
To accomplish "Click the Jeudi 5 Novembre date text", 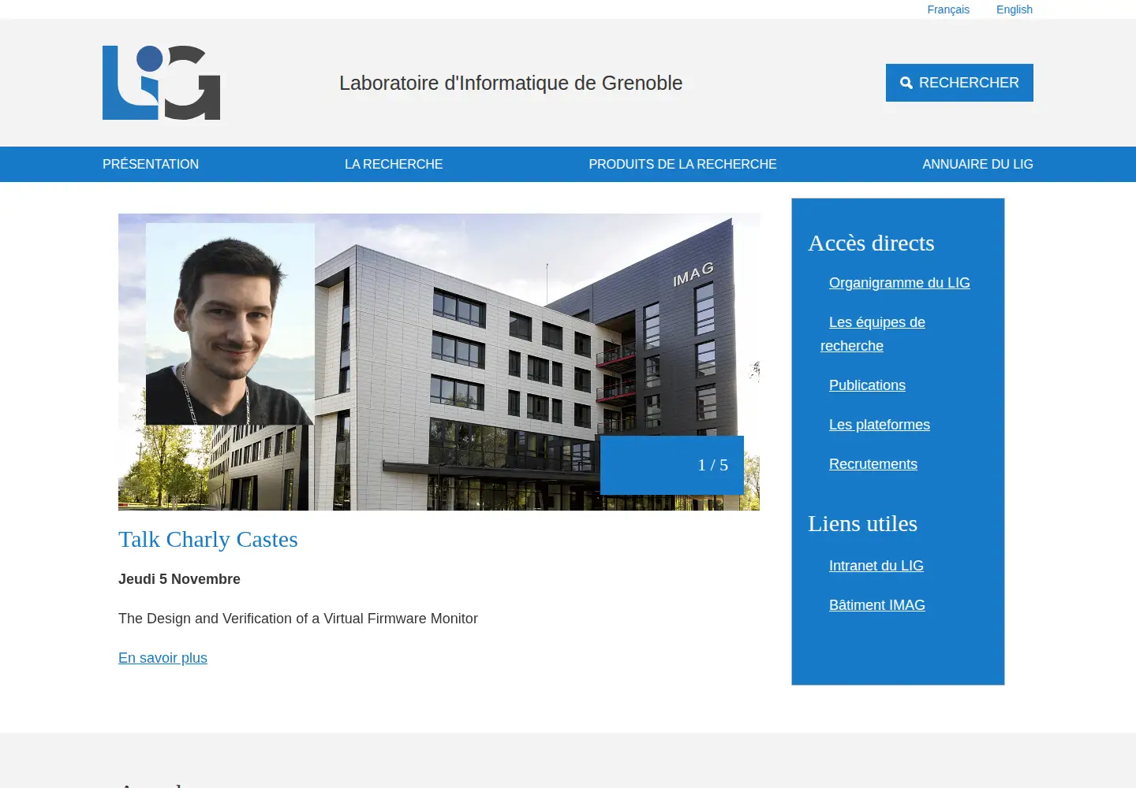I will (x=179, y=579).
